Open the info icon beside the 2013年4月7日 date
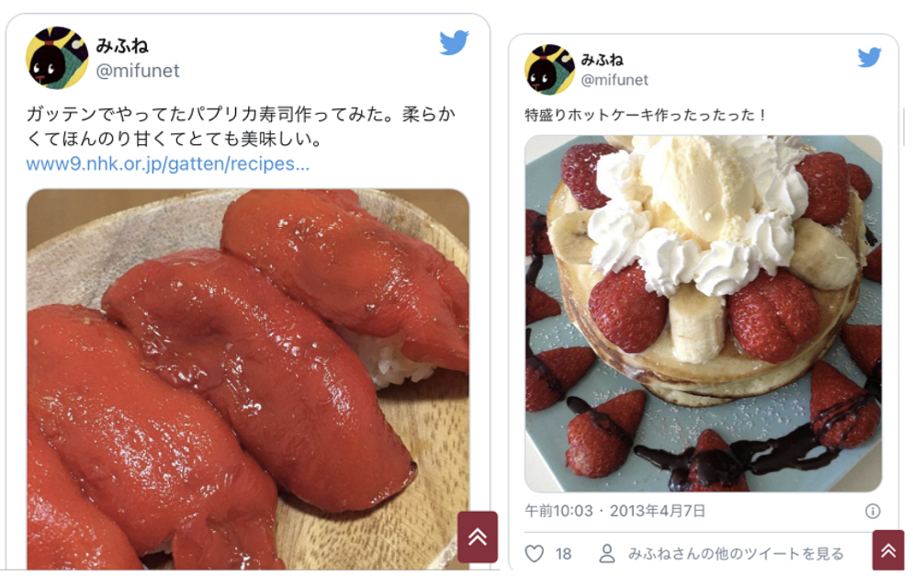913x588 pixels. tap(873, 511)
